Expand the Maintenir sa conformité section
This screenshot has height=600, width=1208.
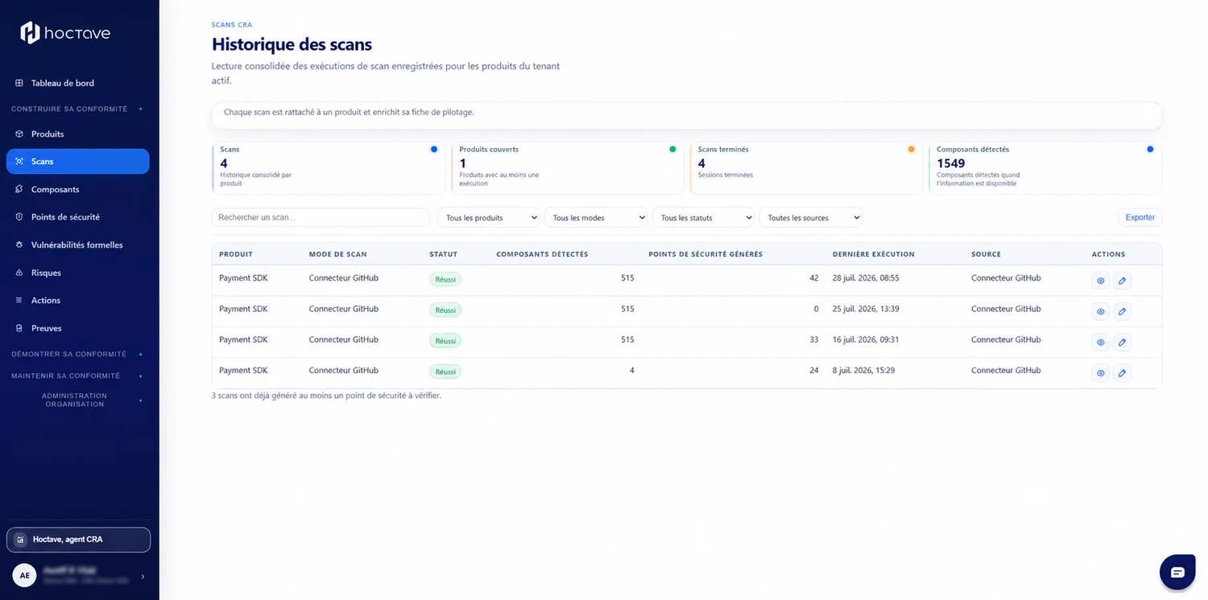point(78,376)
